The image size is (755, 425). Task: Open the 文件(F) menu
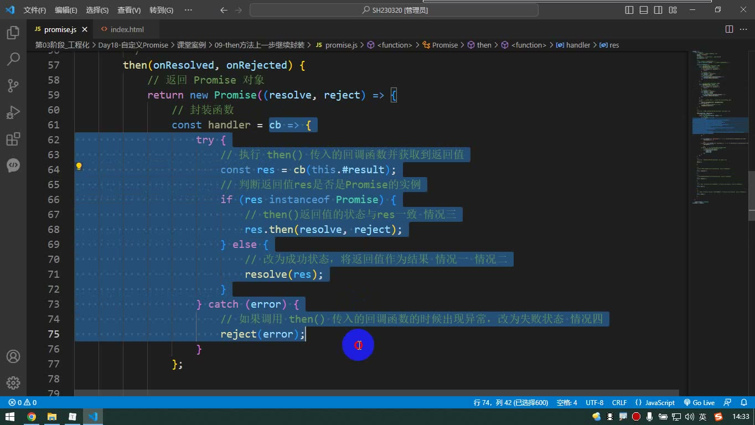(x=35, y=10)
